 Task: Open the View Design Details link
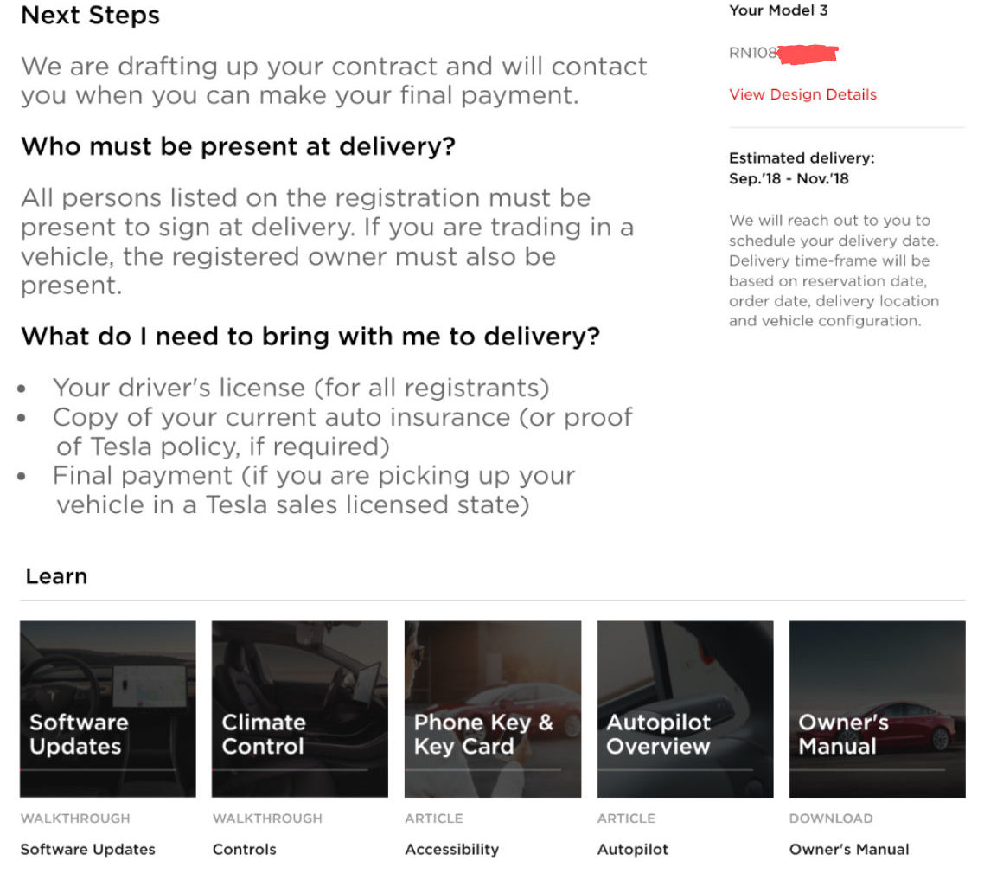(802, 95)
